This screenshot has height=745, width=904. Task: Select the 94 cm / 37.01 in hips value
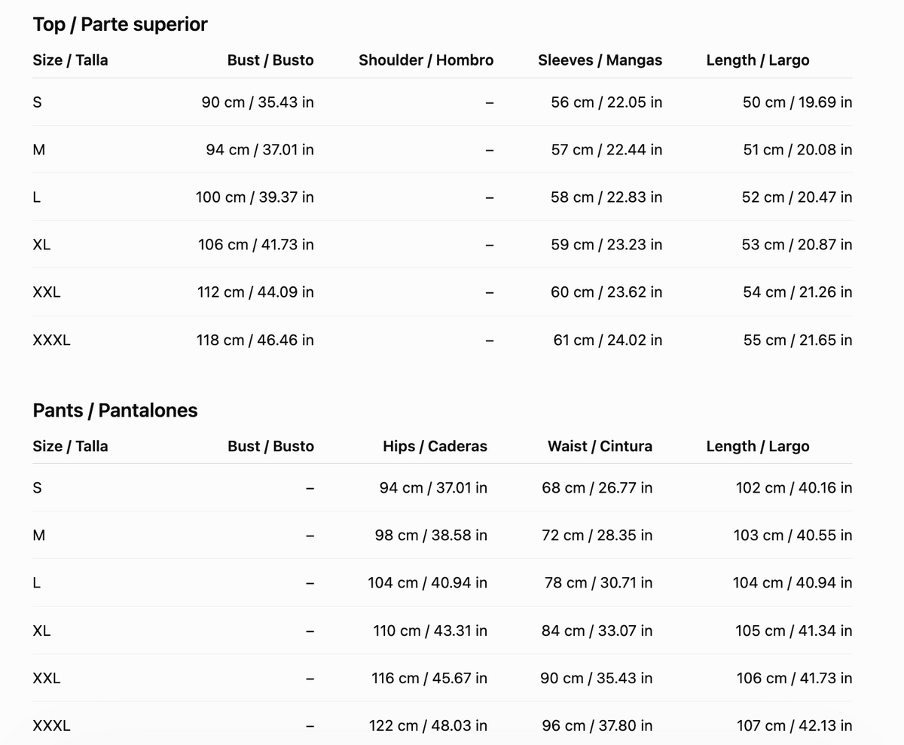[433, 487]
